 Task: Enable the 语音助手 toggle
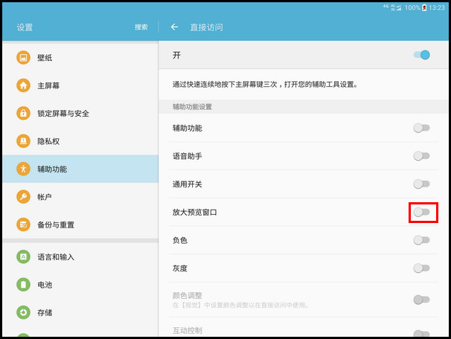coord(422,156)
